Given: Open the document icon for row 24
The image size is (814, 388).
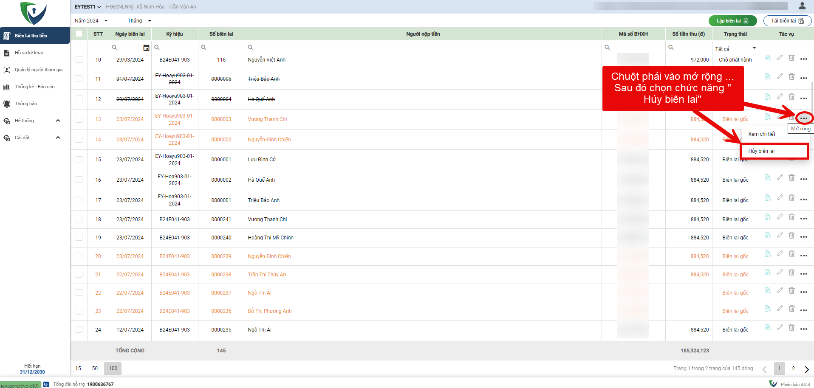Looking at the screenshot, I should (767, 327).
